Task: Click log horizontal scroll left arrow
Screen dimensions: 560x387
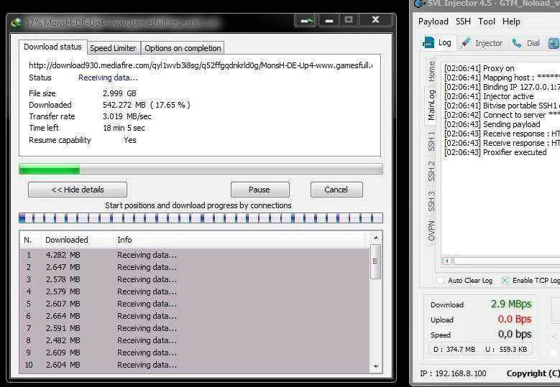Action: [x=447, y=261]
